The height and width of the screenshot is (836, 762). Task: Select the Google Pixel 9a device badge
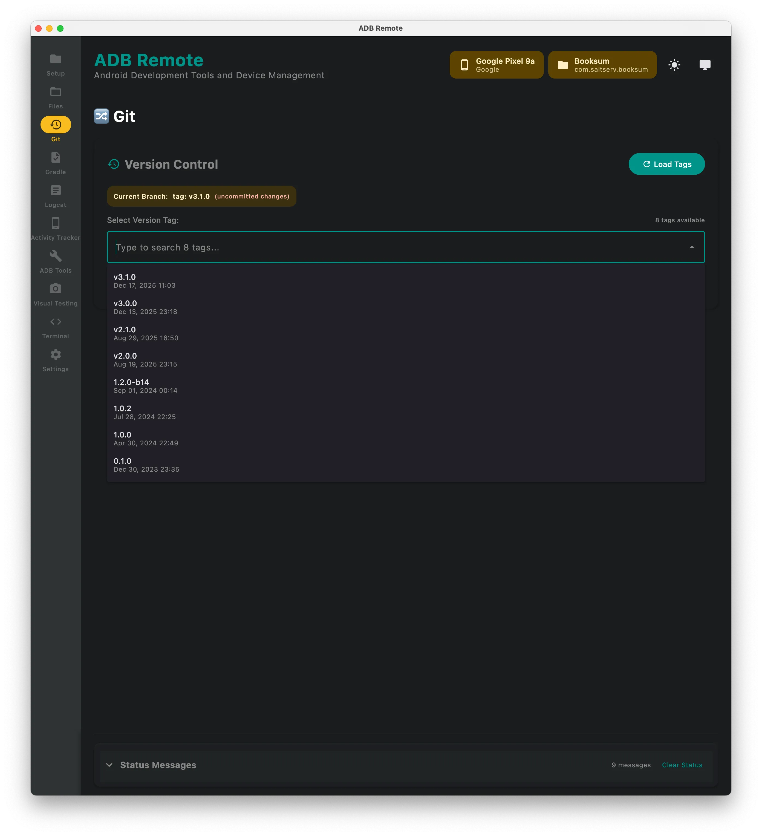pyautogui.click(x=496, y=65)
